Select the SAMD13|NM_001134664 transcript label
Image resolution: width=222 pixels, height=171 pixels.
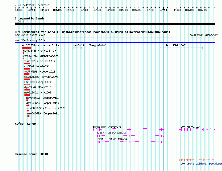112,139
